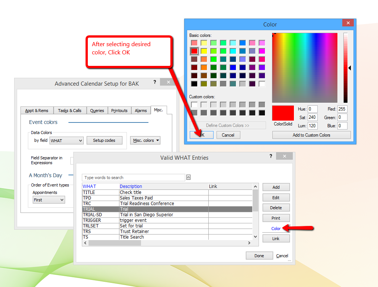Click Add to Custom Colors

tap(311, 135)
